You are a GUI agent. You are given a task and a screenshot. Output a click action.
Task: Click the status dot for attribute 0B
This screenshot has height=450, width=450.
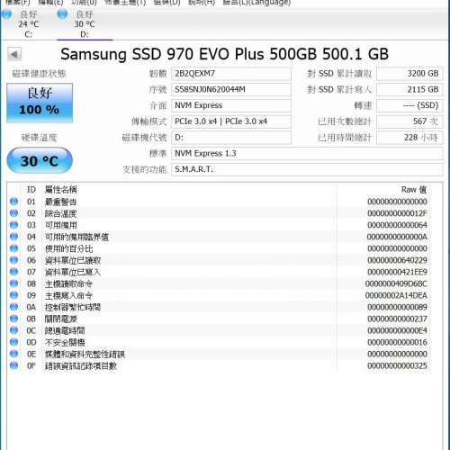(13, 319)
